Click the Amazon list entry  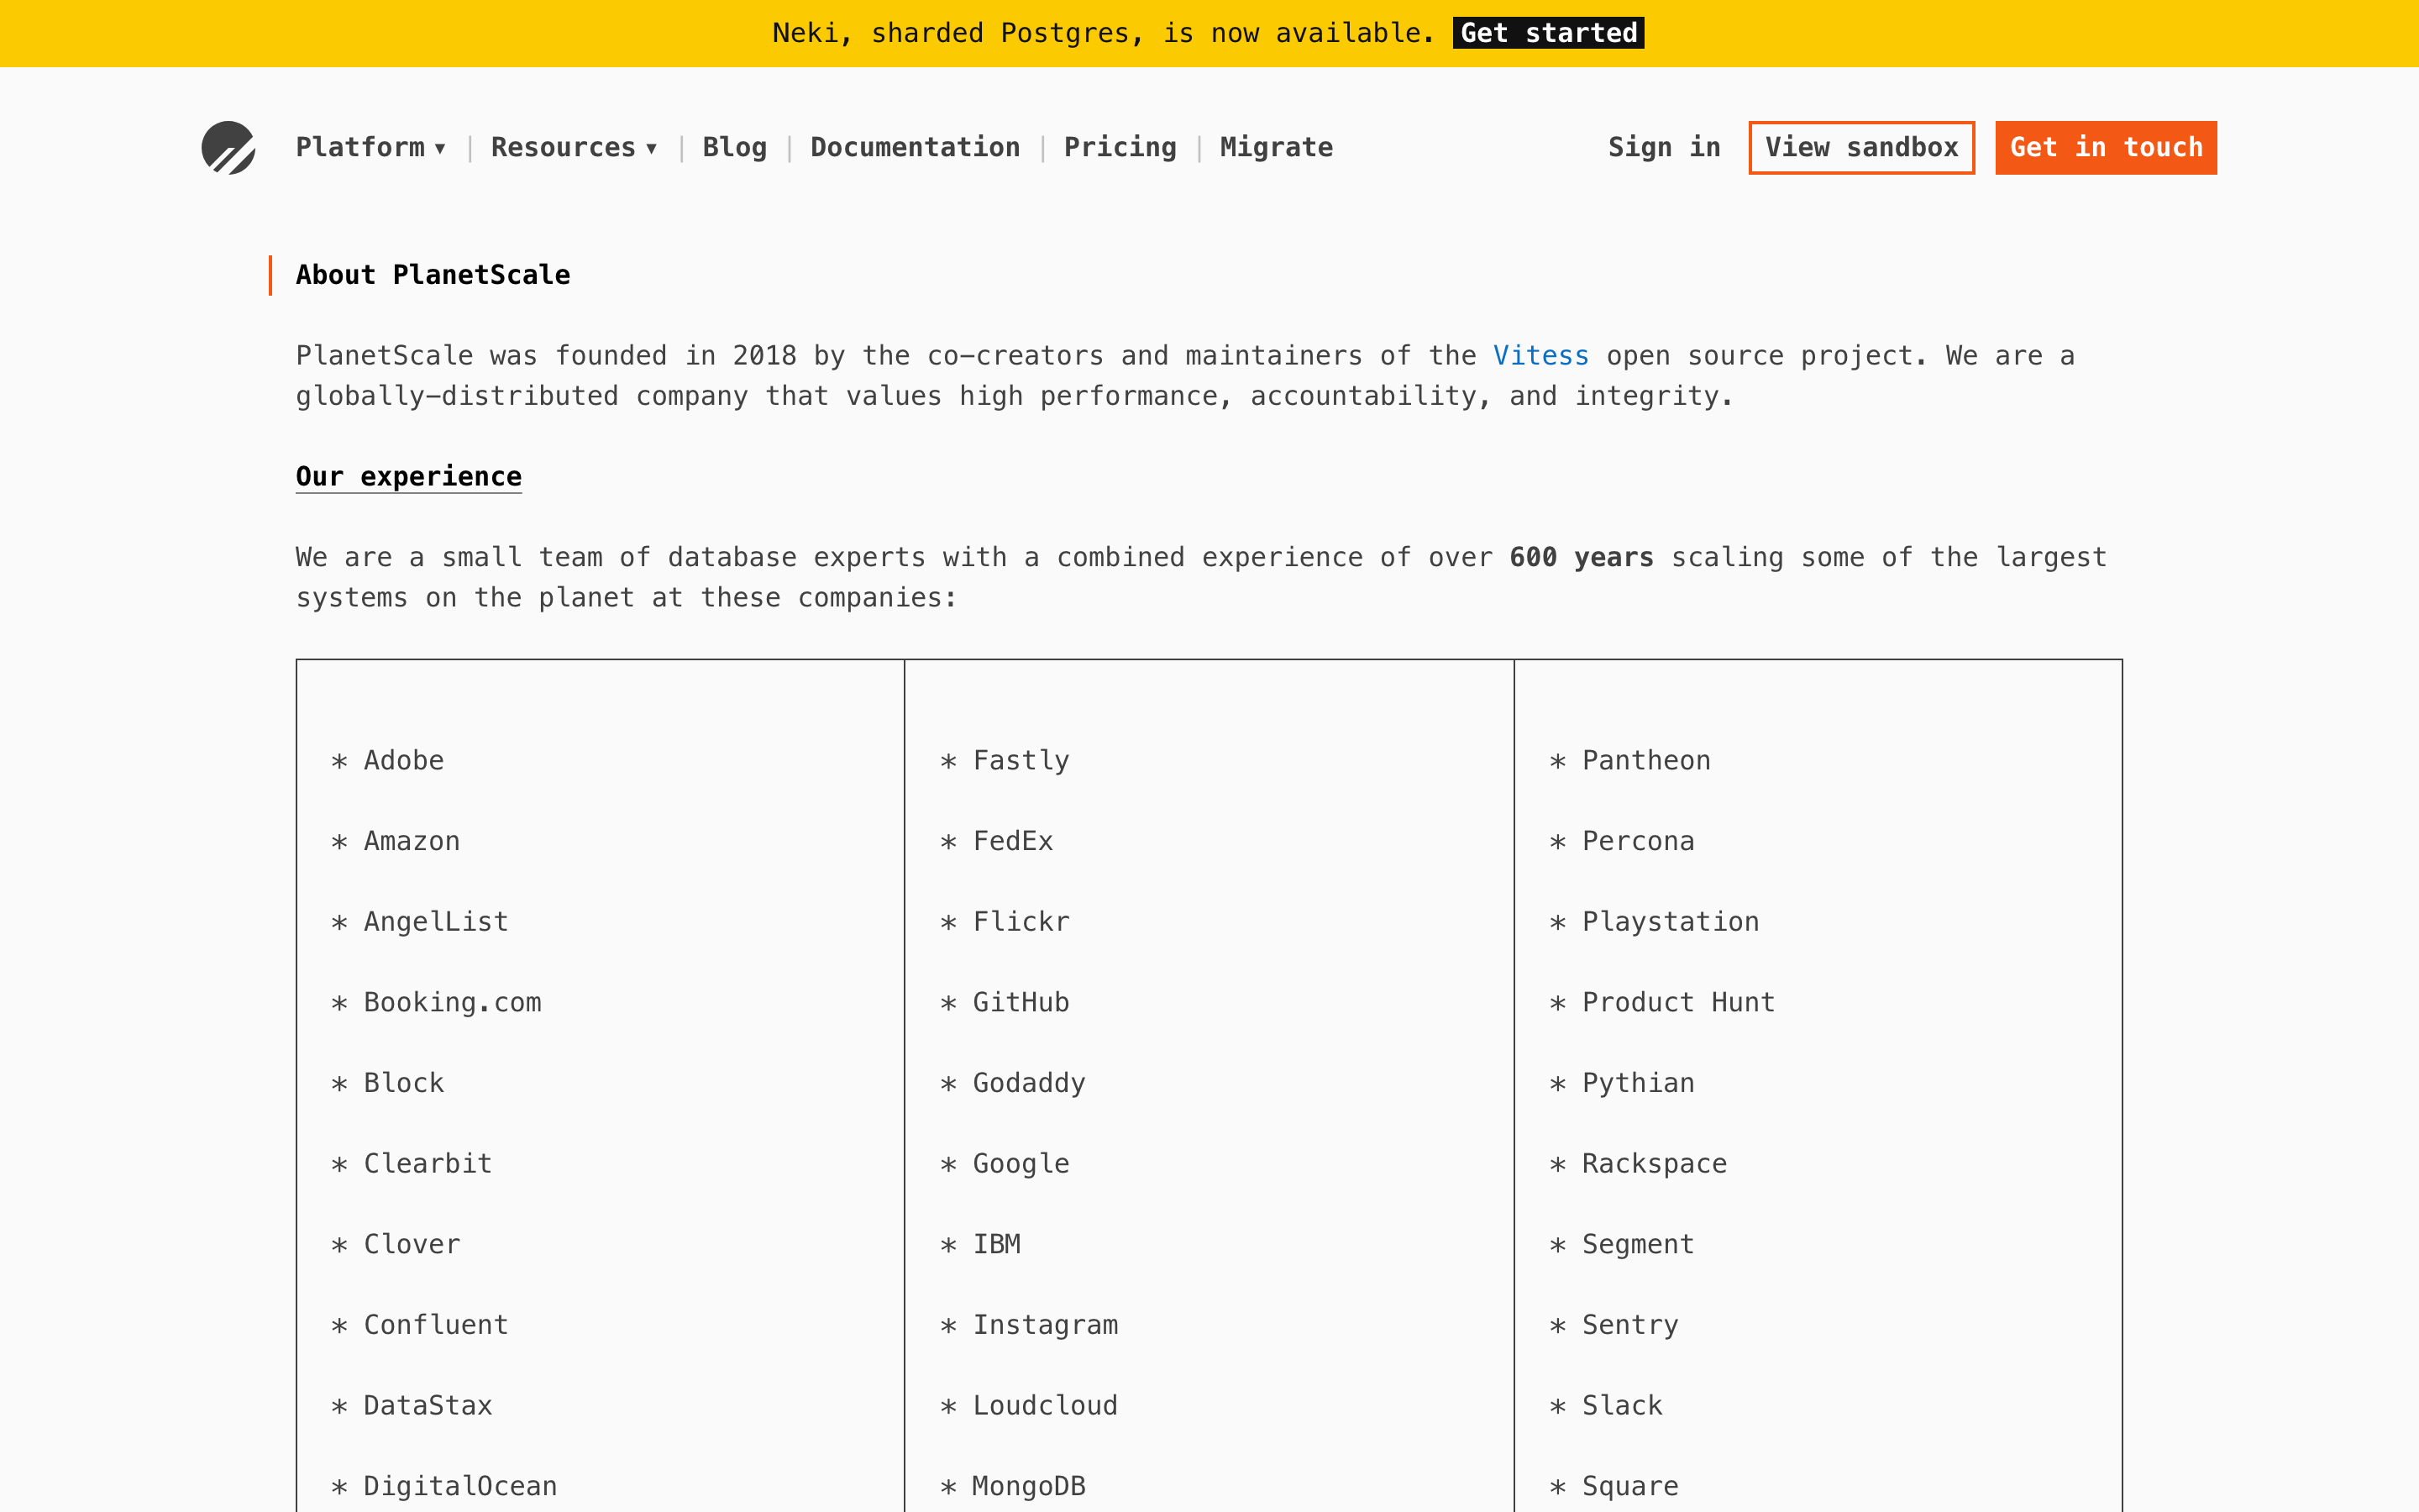click(x=411, y=841)
